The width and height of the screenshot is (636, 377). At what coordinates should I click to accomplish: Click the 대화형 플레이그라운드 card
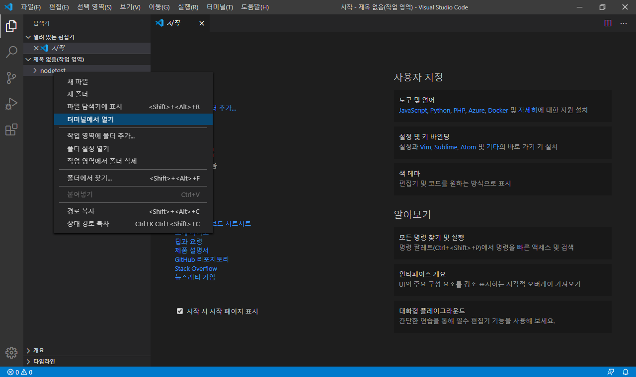[x=503, y=316]
